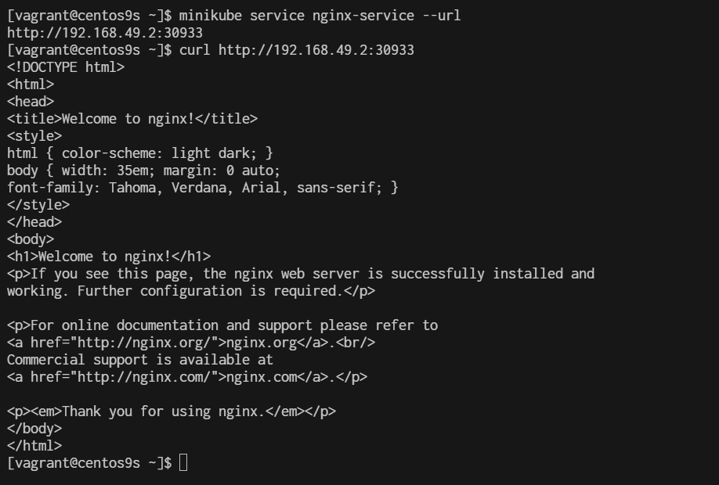Click the last [vagrant@centos9s ~]$ prompt text
The image size is (719, 485).
coord(89,462)
